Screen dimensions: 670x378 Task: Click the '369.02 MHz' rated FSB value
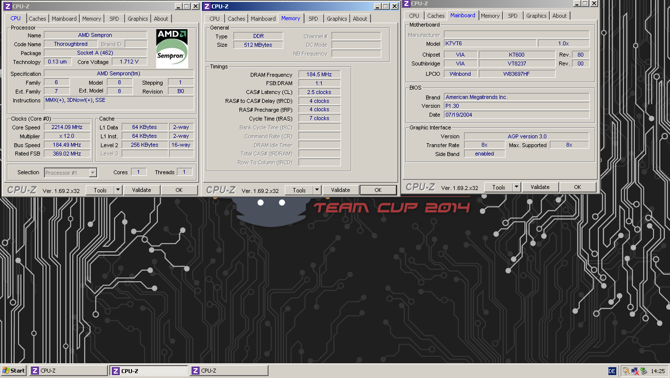(x=67, y=154)
